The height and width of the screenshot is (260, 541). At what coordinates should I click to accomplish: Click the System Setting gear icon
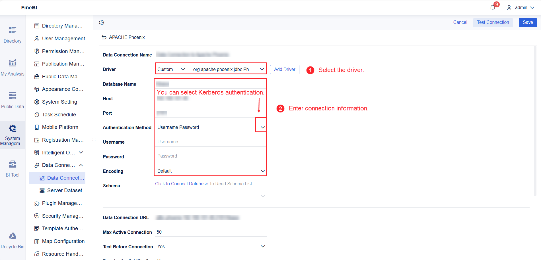pyautogui.click(x=37, y=102)
